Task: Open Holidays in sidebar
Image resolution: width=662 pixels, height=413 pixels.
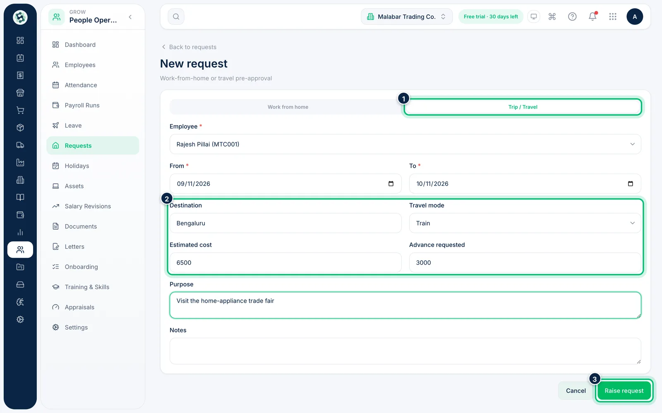Action: 93,166
